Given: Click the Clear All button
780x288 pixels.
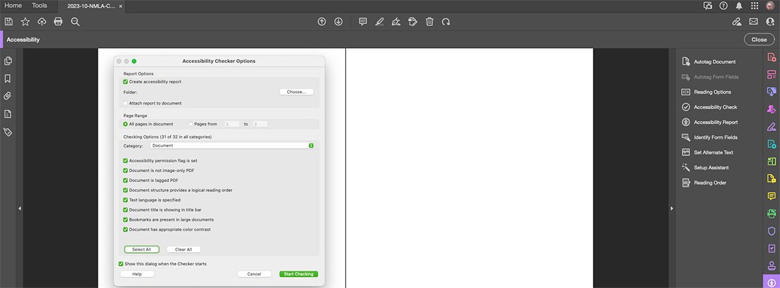Looking at the screenshot, I should coord(183,250).
